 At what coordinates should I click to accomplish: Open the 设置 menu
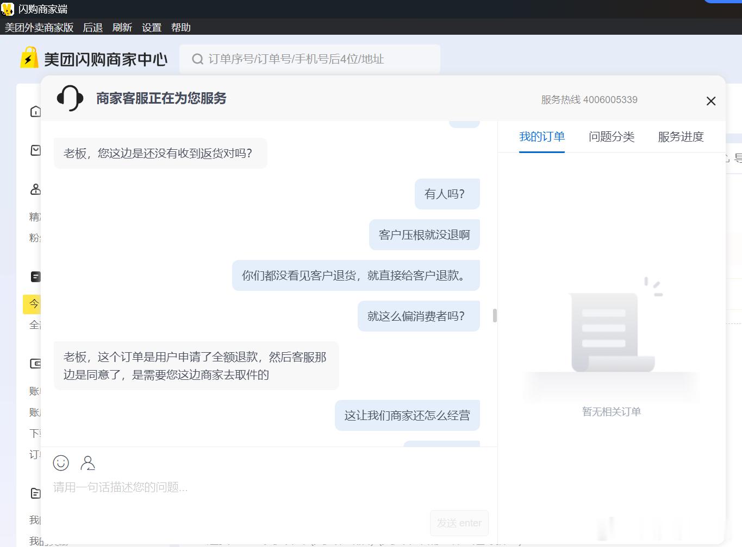[152, 27]
